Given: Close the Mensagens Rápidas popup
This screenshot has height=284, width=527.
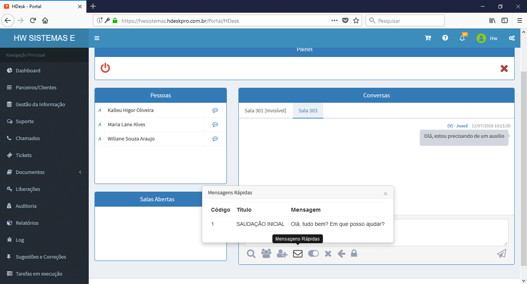Looking at the screenshot, I should [385, 194].
